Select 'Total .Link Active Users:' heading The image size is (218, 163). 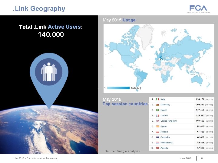(x=51, y=27)
